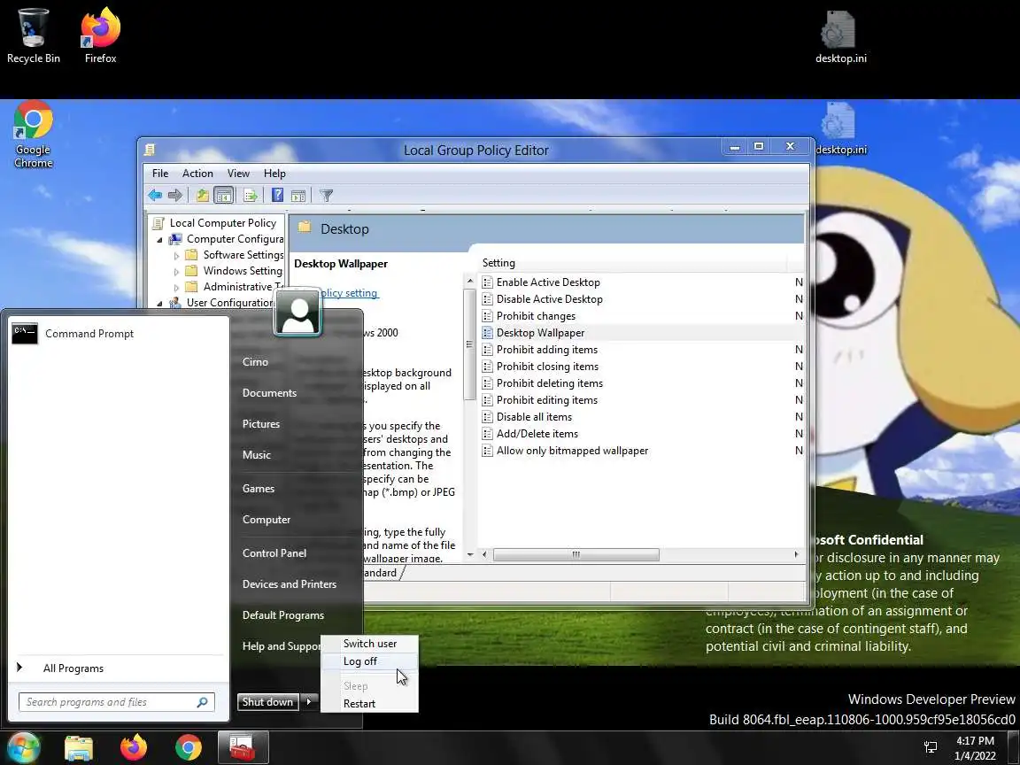Screen dimensions: 1020x765
Task: Click the Filter funnel toolbar icon
Action: 327,195
